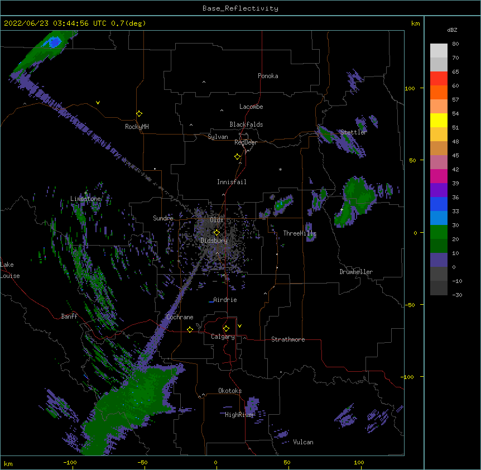Click the yellow diamond marker between Olds and Didsbury
Image resolution: width=481 pixels, height=470 pixels.
coord(217,233)
